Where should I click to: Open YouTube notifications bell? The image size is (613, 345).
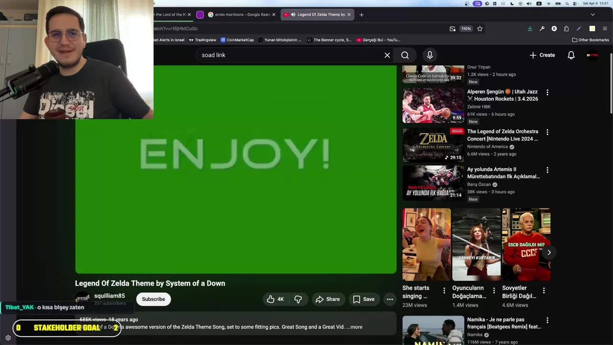(571, 55)
